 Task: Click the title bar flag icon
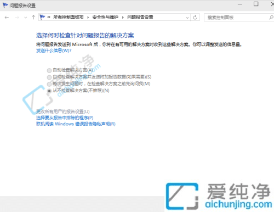pos(5,5)
